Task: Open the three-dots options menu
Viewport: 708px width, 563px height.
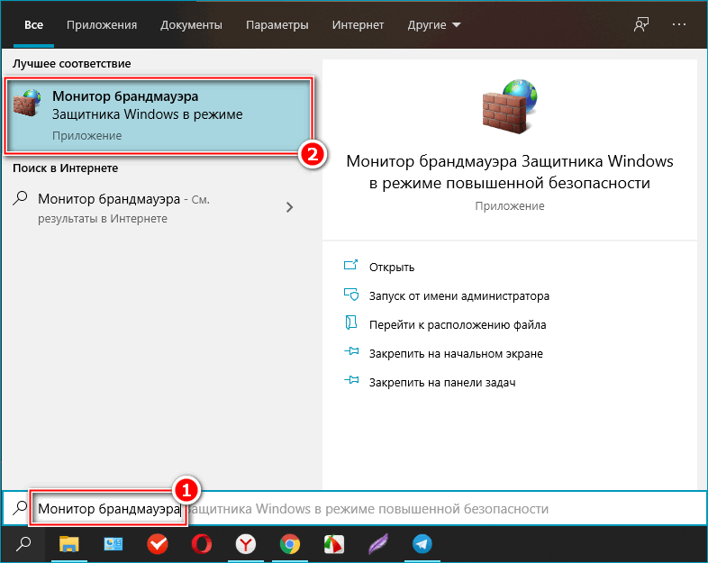Action: click(x=678, y=24)
